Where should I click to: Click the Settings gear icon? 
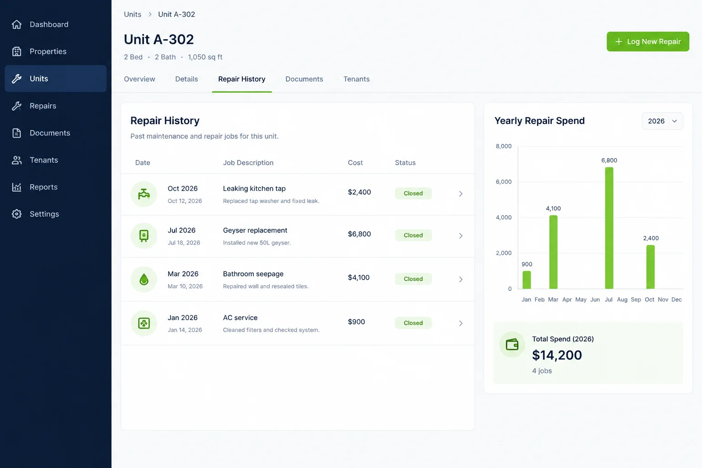17,214
